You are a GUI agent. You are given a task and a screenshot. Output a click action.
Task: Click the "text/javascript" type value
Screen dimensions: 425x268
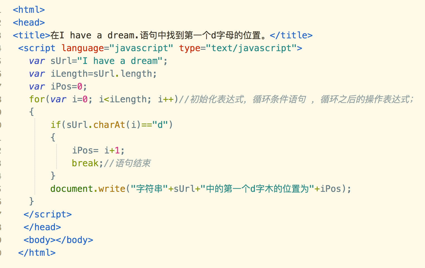click(x=251, y=48)
